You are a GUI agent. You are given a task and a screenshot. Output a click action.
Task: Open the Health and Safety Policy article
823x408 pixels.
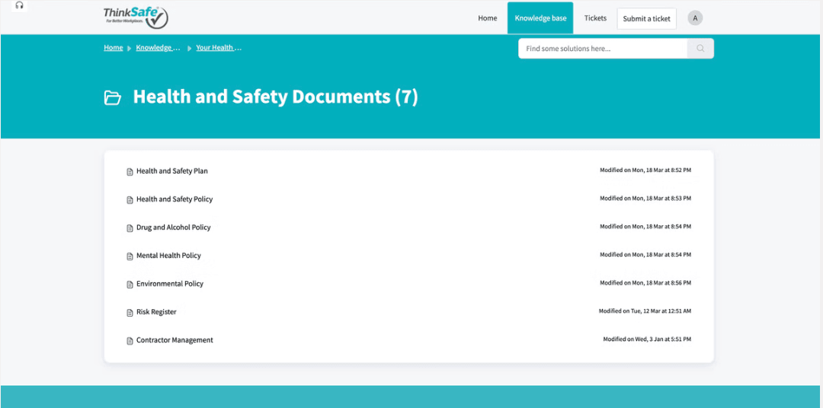pos(175,199)
